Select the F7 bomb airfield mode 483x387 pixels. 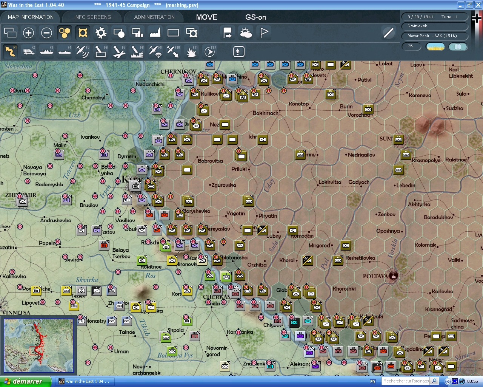pyautogui.click(x=119, y=51)
